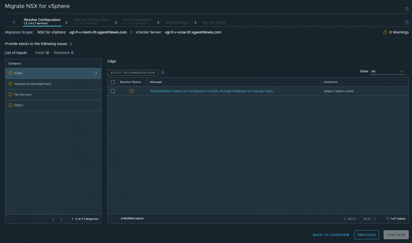Click the 0 Warnings triangle icon
The image size is (412, 243).
[x=385, y=32]
